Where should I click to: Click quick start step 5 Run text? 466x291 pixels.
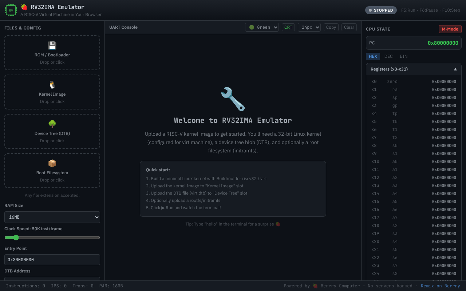point(183,208)
